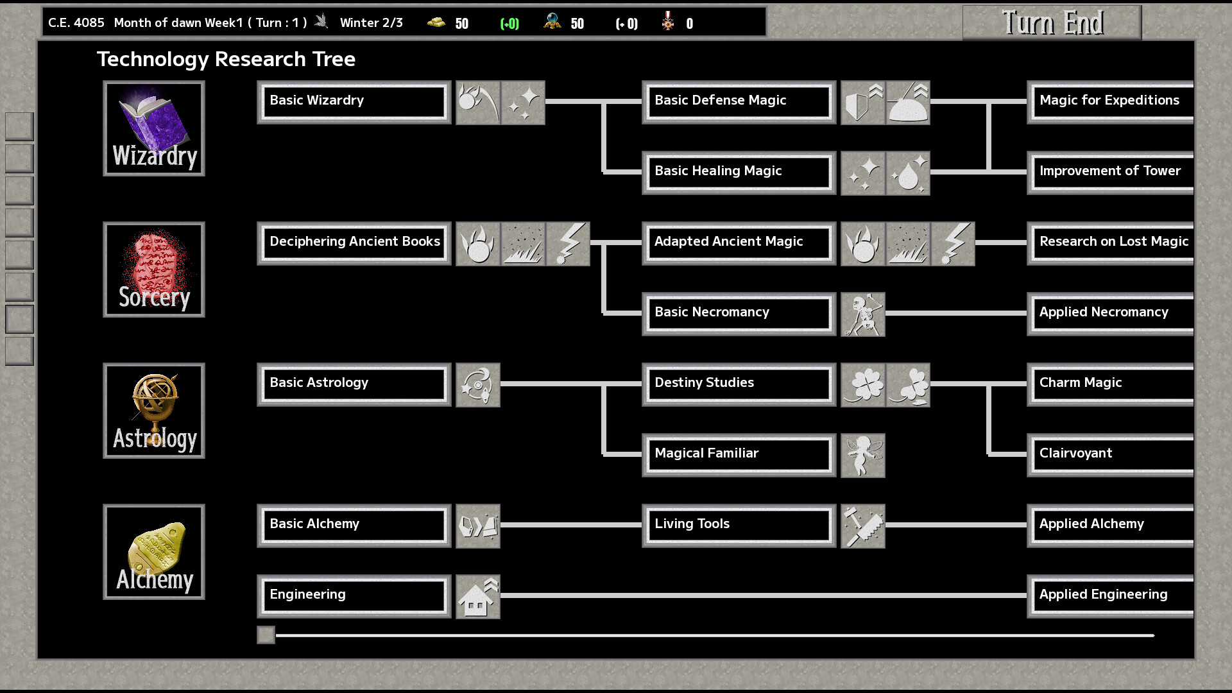
Task: Select the Charm Magic technology
Action: pyautogui.click(x=1110, y=384)
